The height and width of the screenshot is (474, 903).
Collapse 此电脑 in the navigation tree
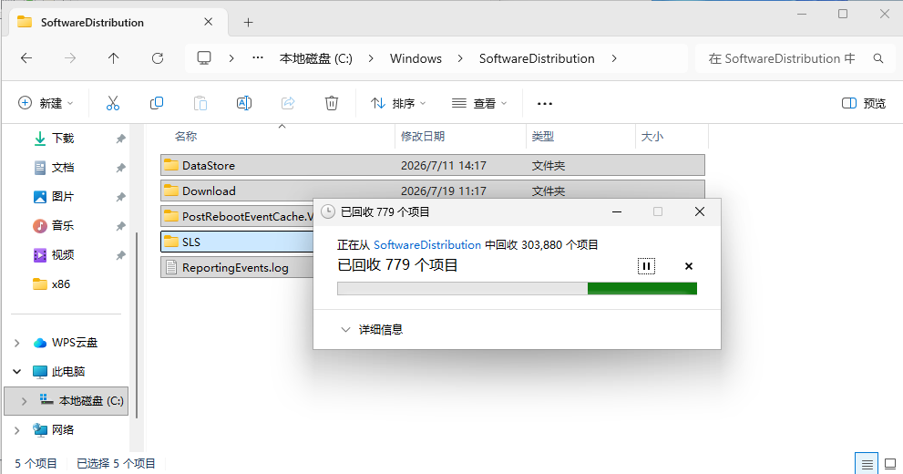[x=16, y=372]
